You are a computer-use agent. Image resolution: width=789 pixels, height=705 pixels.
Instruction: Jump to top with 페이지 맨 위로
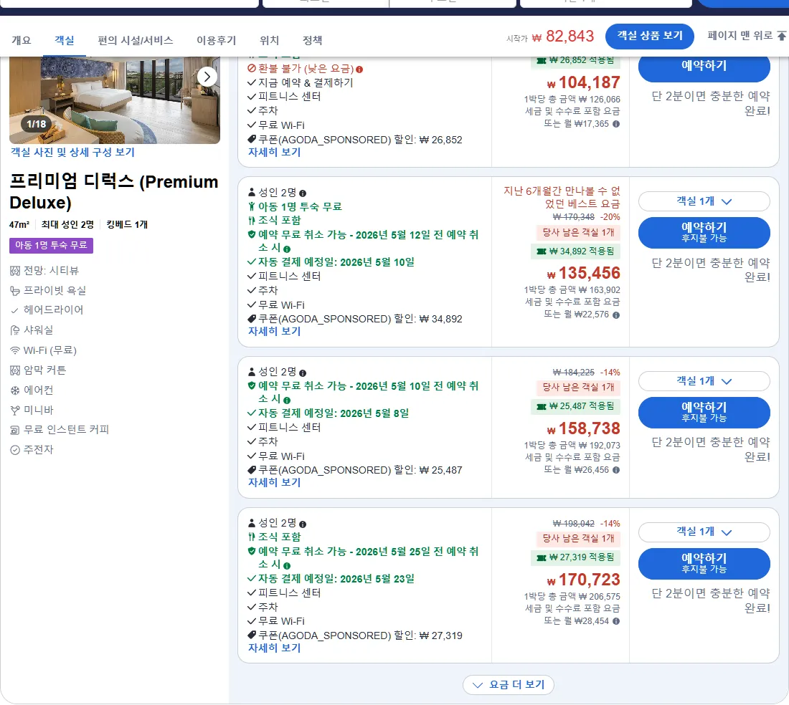tap(746, 36)
